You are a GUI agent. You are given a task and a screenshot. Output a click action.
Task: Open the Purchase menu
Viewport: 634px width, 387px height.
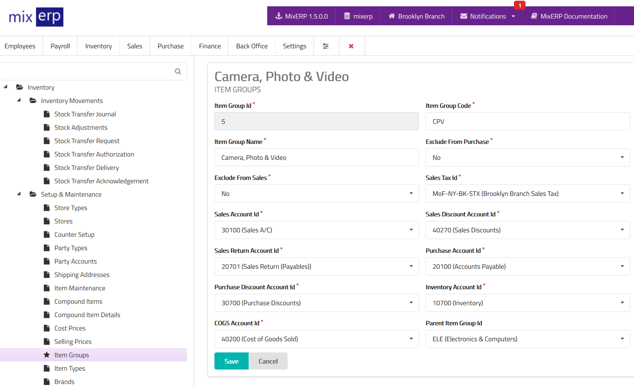click(171, 46)
